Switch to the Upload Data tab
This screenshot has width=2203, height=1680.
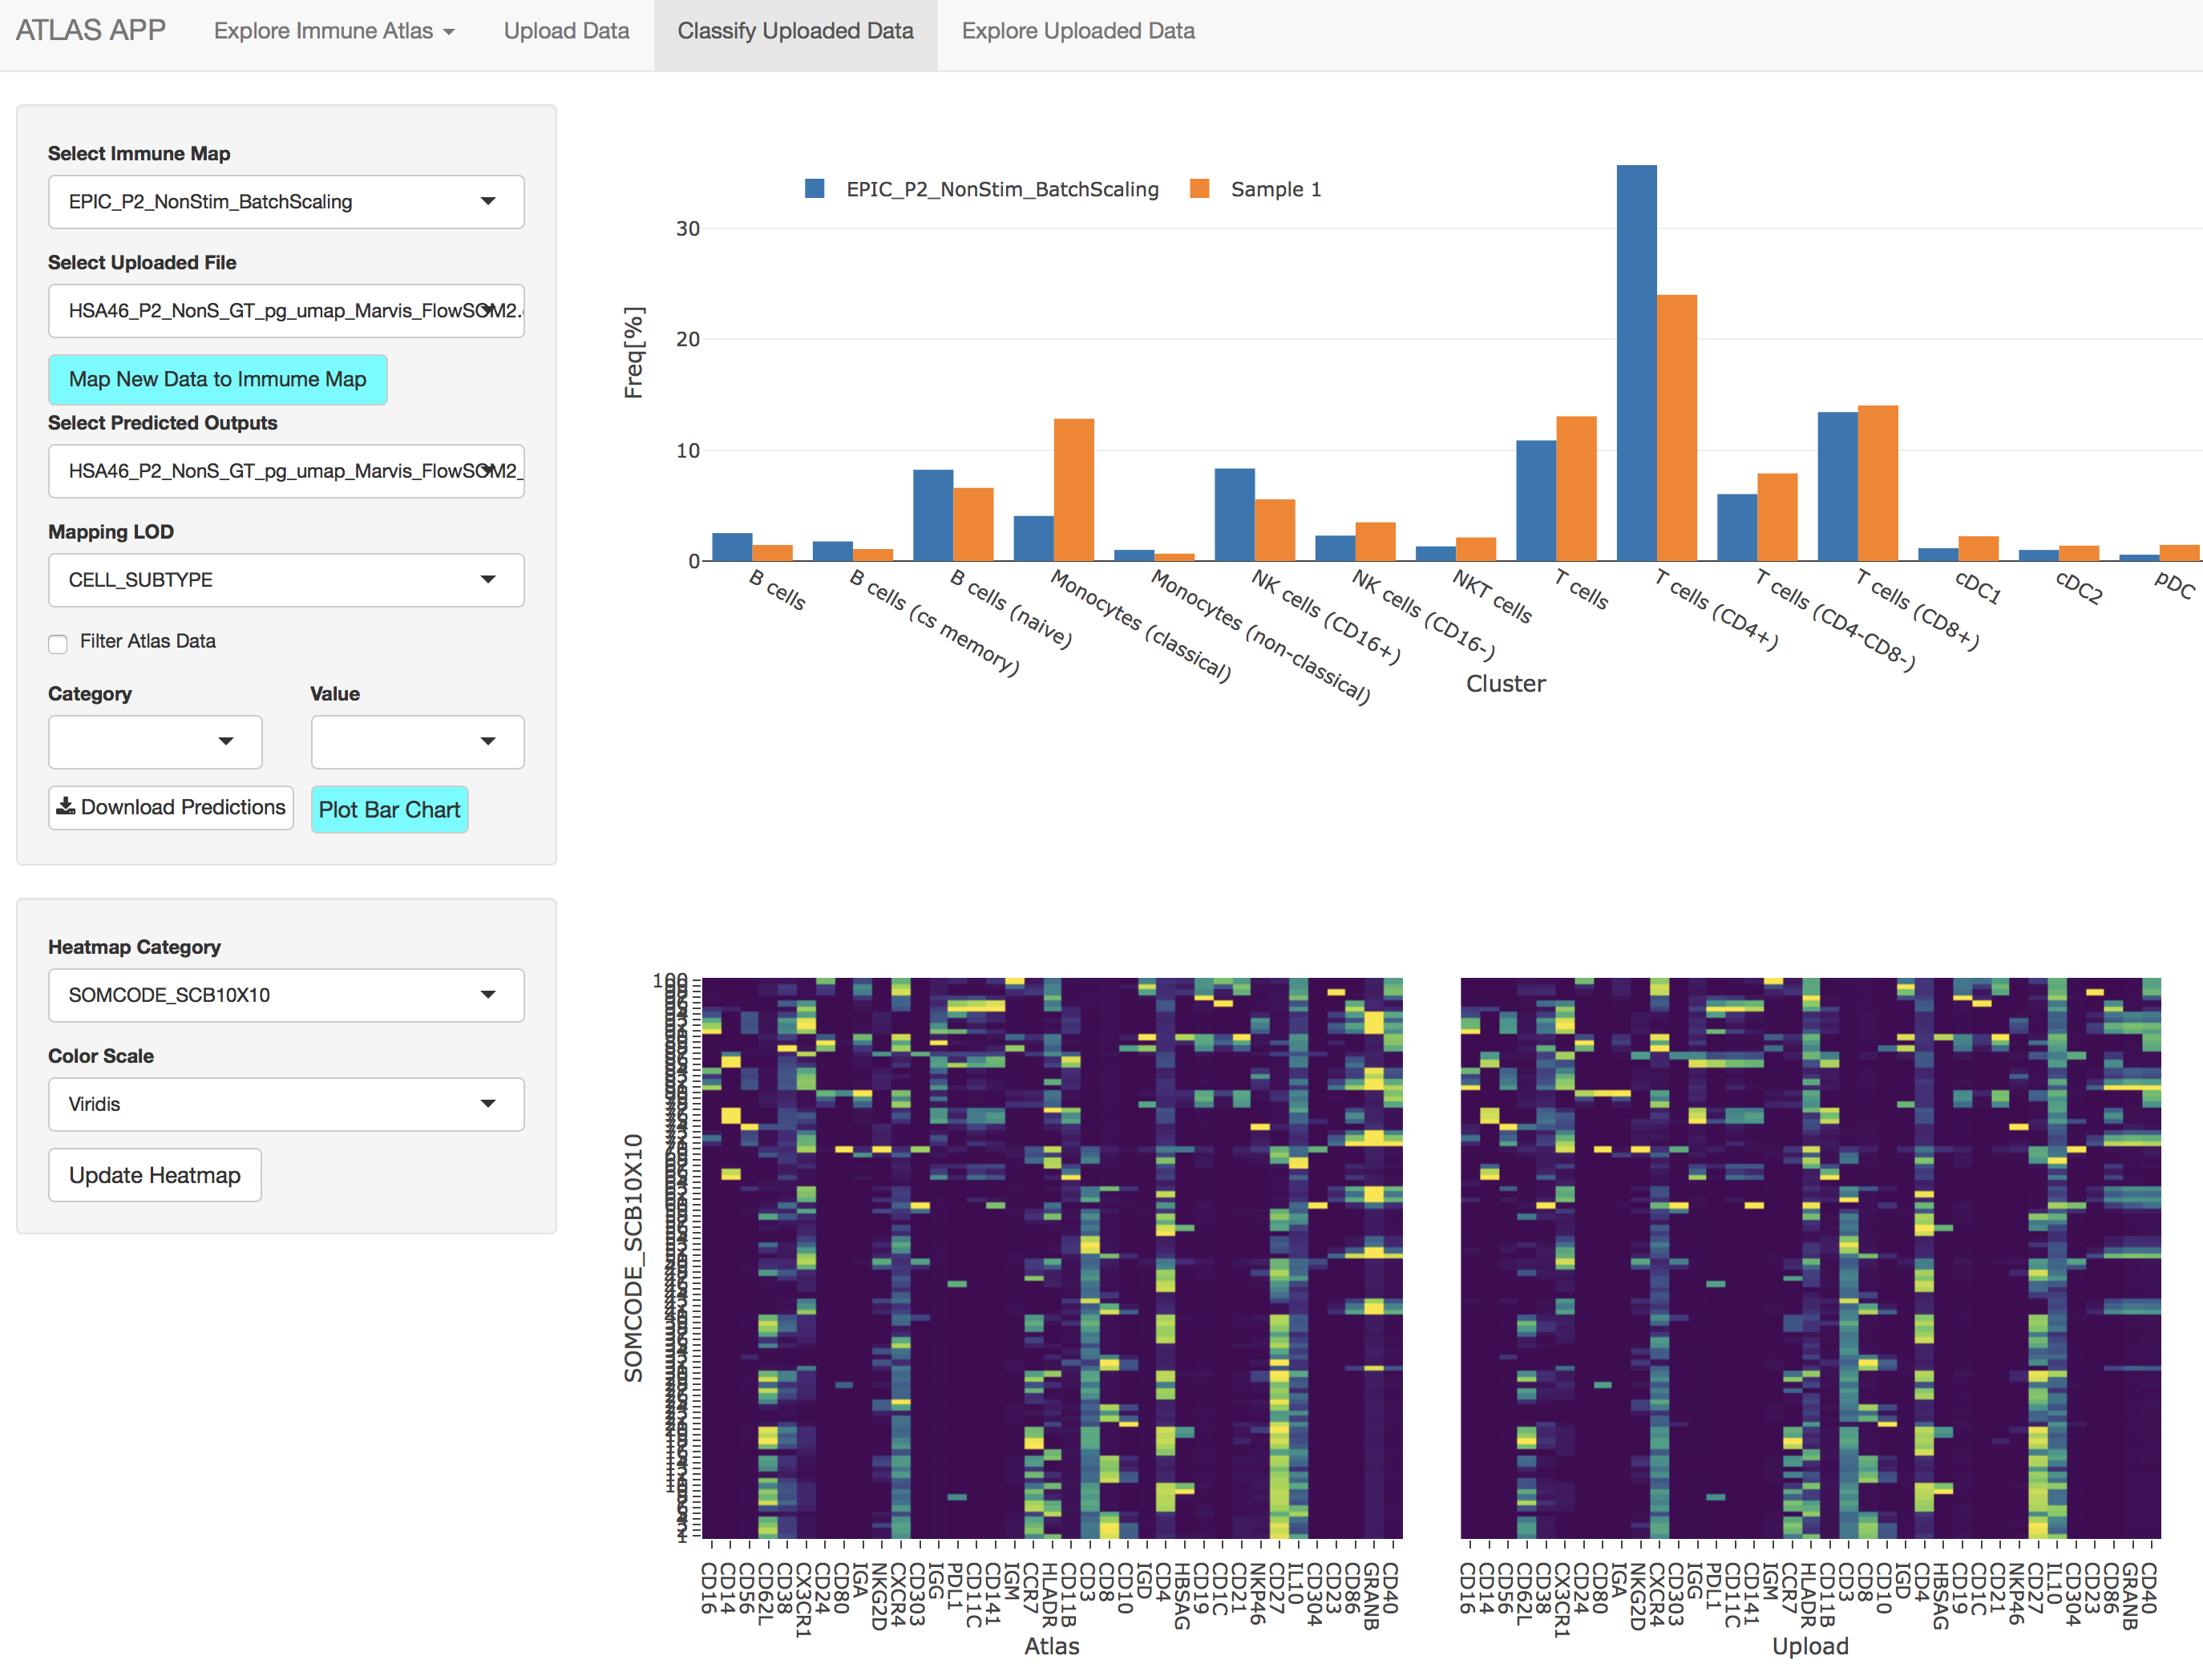(566, 31)
